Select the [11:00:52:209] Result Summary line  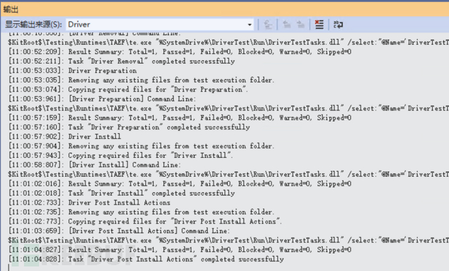pos(180,52)
